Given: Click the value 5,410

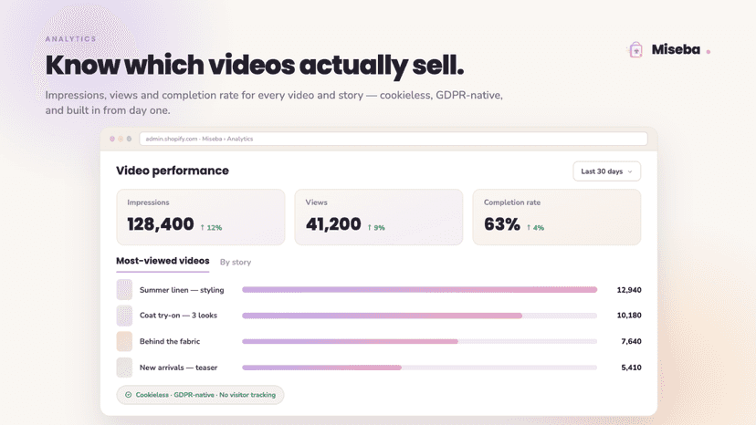Looking at the screenshot, I should pos(631,368).
